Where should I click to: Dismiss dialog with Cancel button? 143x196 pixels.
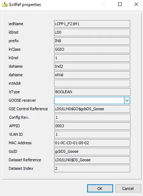[x=128, y=188]
